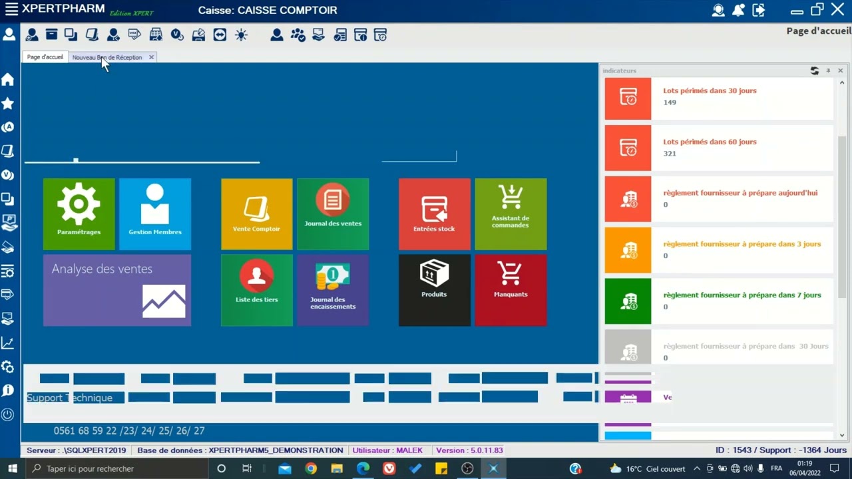
Task: Open the Lots périmés dans 30 jours indicator
Action: point(719,98)
